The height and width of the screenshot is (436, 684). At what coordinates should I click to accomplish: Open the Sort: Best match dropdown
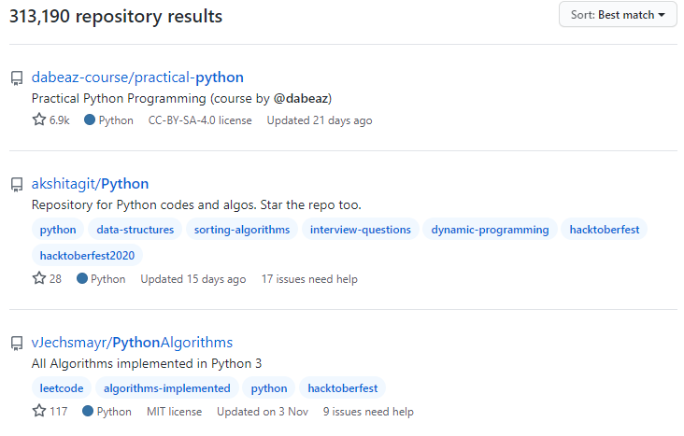click(x=618, y=15)
